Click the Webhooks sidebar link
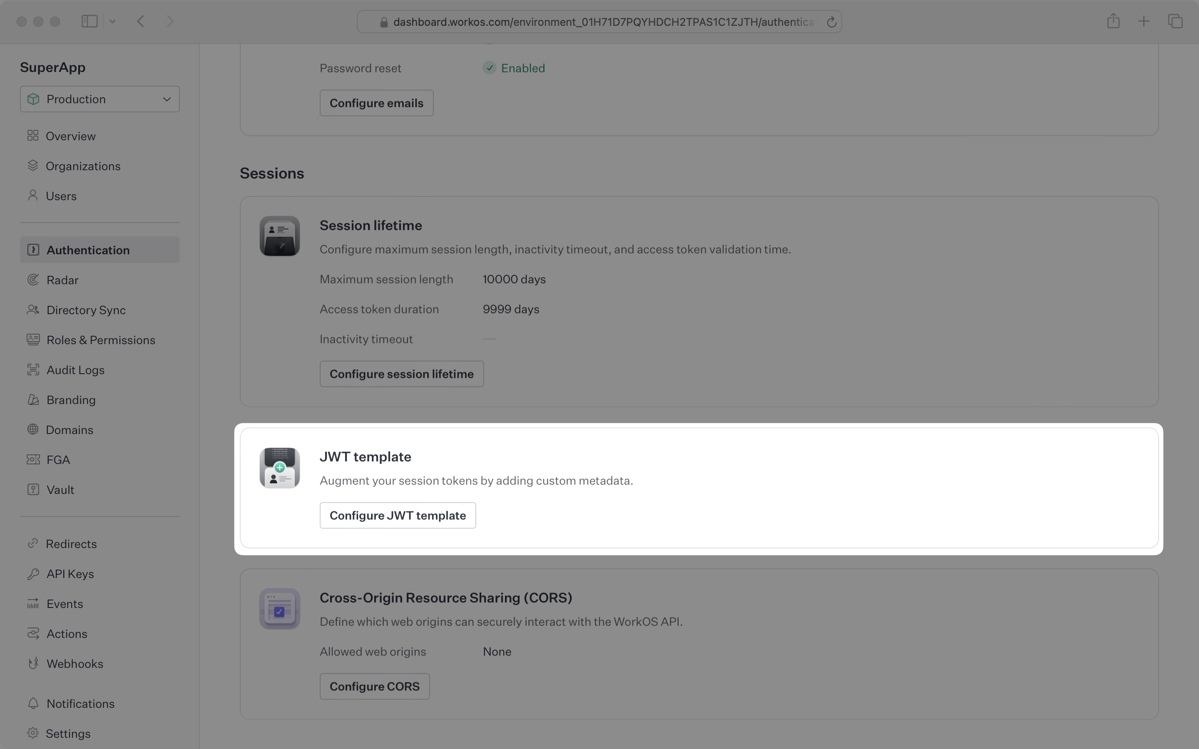This screenshot has height=749, width=1199. (x=74, y=664)
